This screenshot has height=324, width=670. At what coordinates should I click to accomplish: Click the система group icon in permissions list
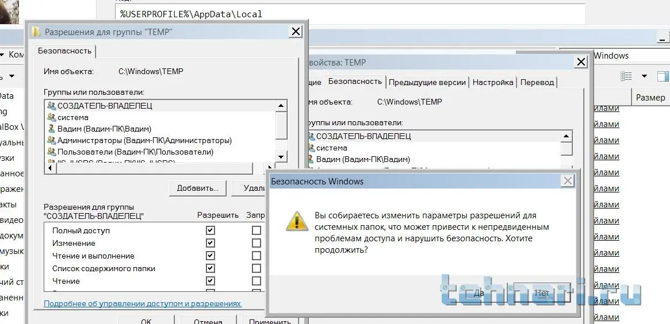[52, 117]
